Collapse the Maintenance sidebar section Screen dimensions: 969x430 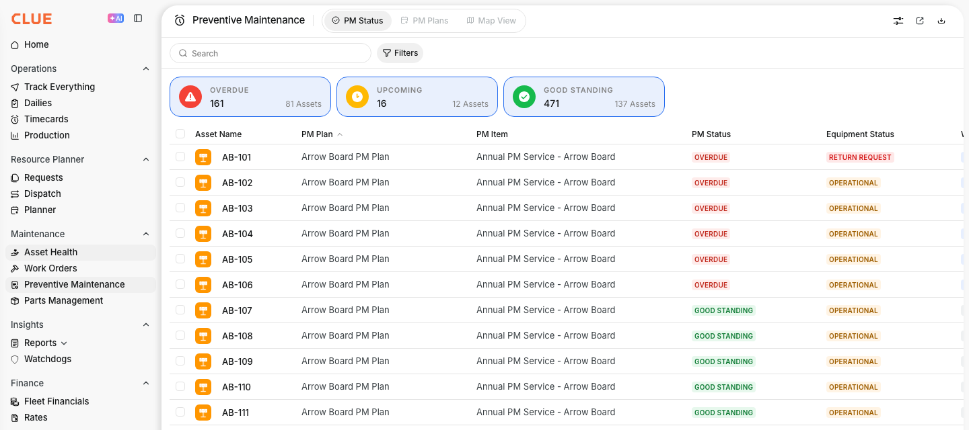[146, 234]
